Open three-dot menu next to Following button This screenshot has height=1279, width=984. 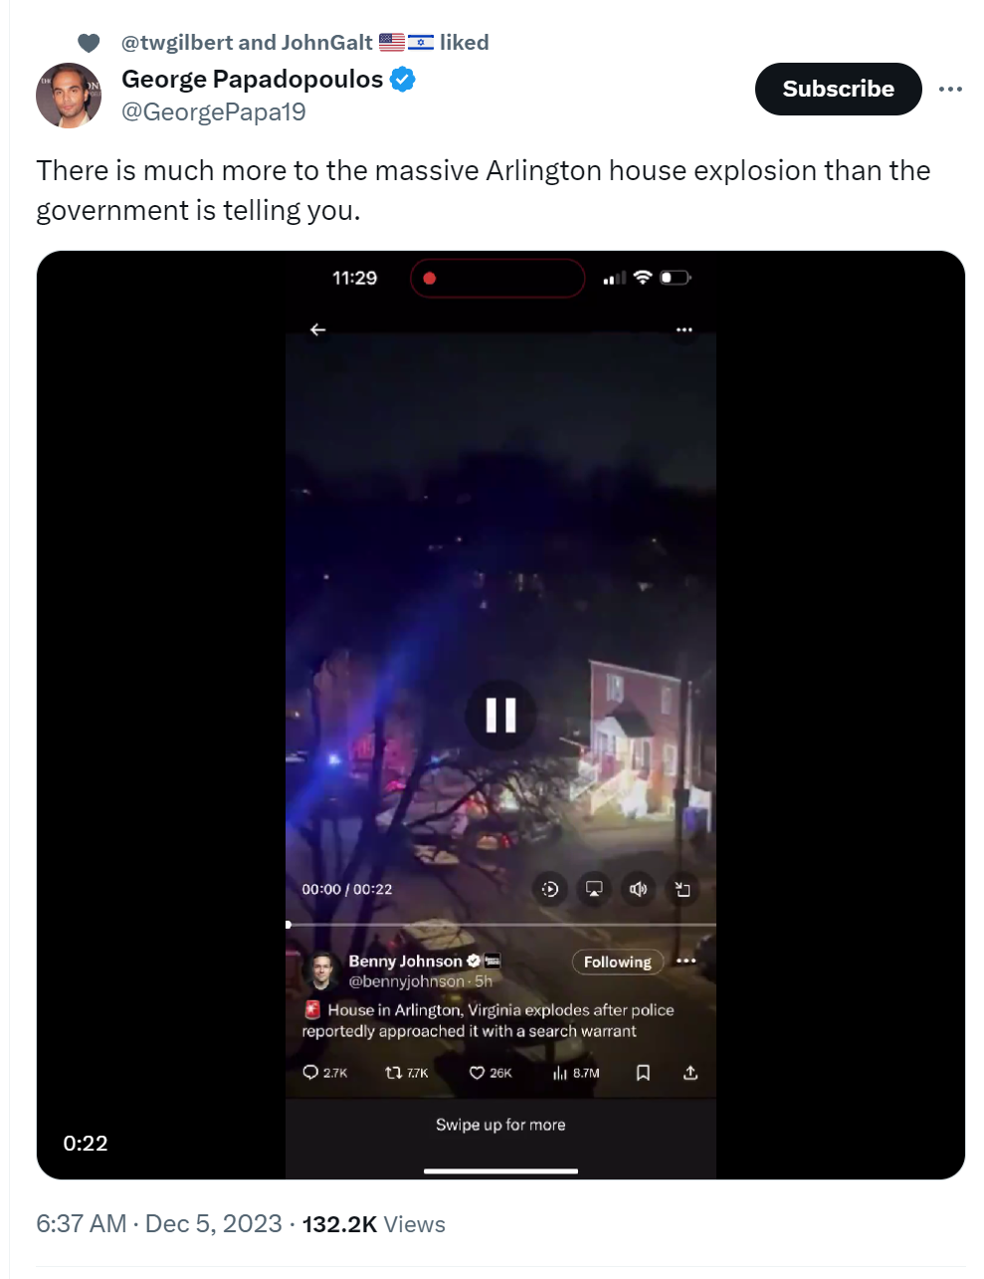(x=686, y=960)
